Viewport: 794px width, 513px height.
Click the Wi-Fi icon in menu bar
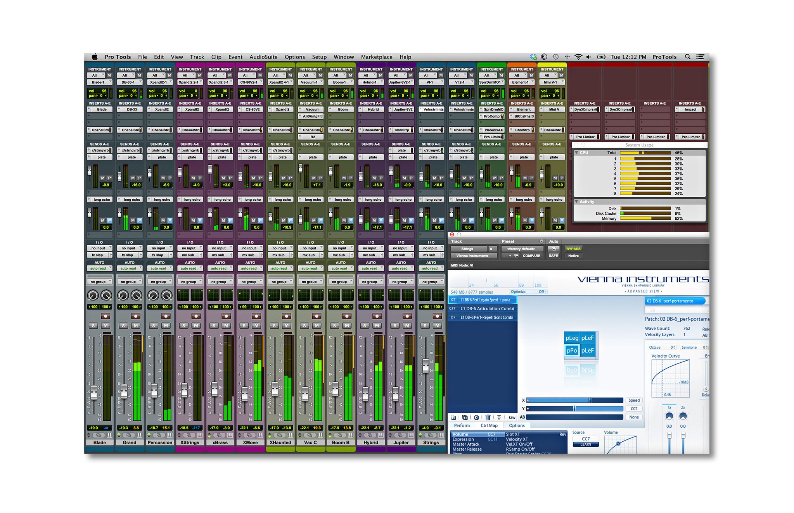[x=578, y=57]
